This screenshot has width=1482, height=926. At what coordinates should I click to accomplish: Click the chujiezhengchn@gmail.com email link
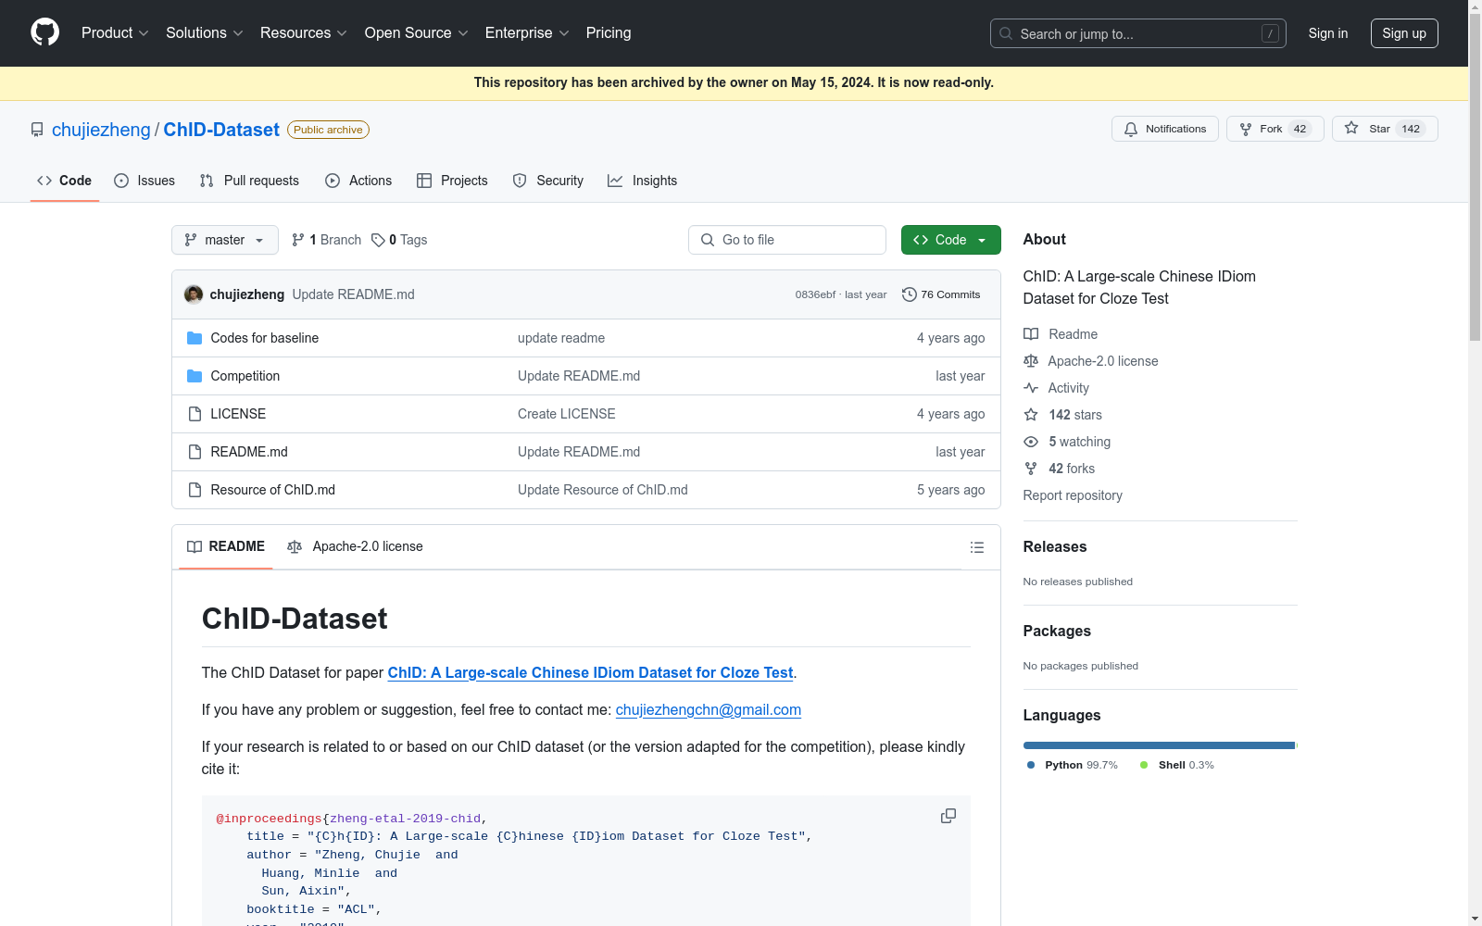coord(709,710)
